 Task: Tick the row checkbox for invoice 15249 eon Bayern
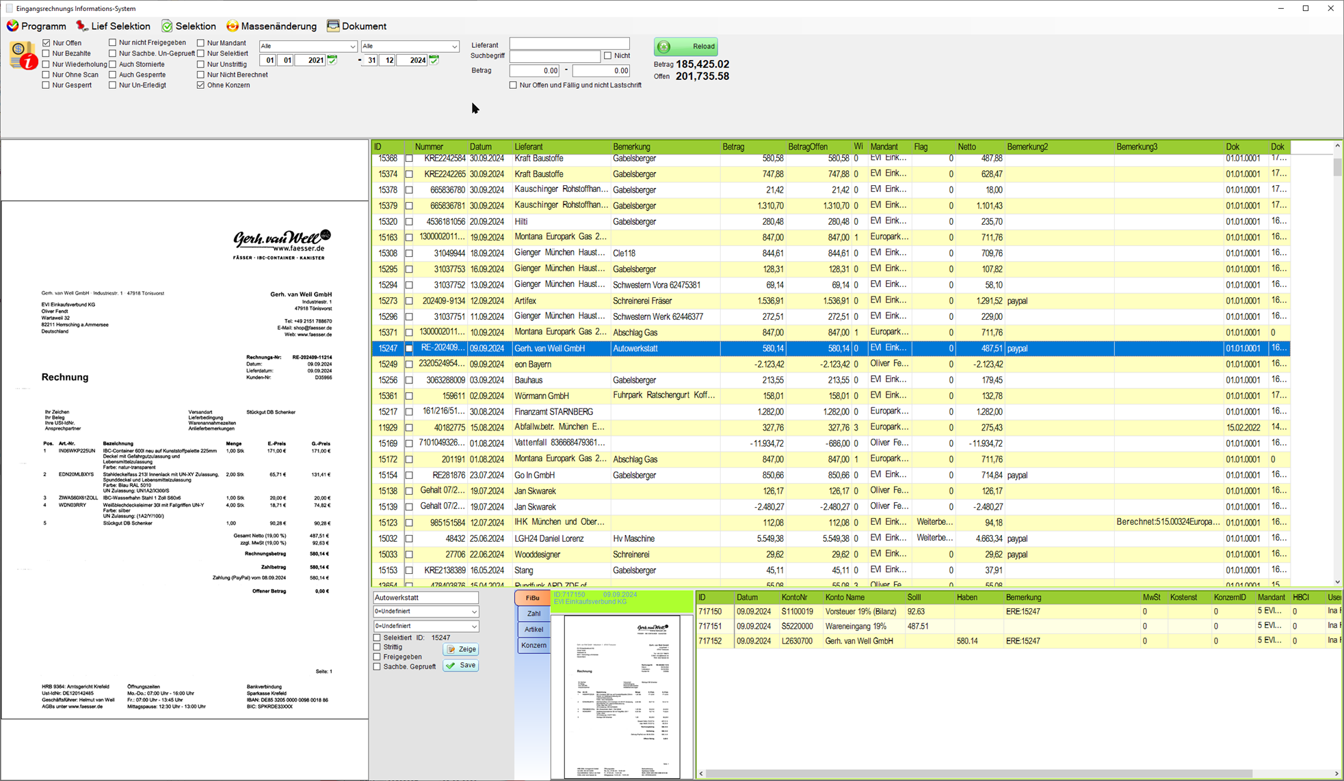pos(409,364)
